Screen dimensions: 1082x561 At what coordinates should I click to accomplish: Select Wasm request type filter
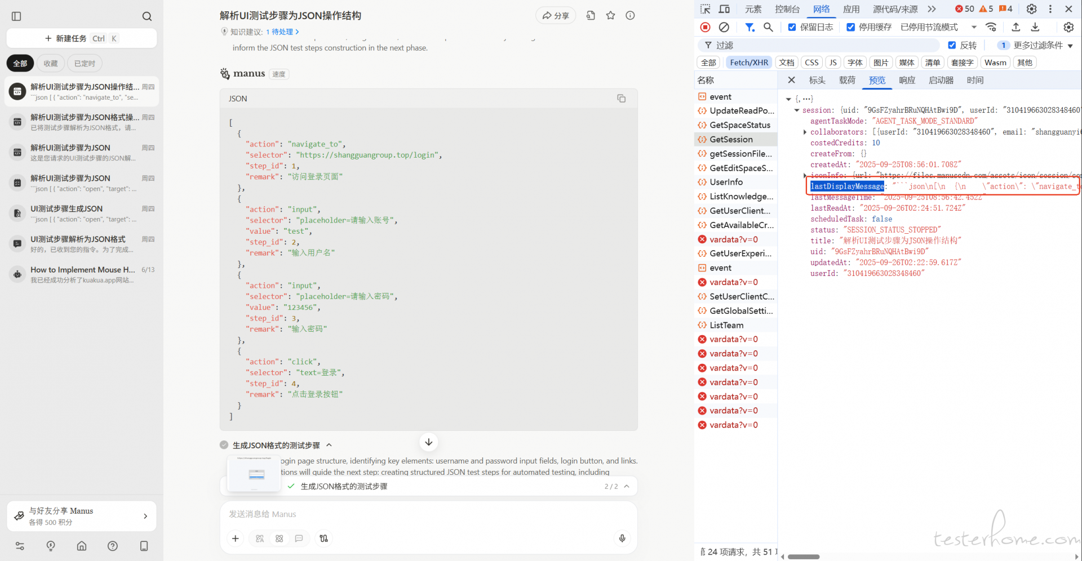tap(995, 63)
